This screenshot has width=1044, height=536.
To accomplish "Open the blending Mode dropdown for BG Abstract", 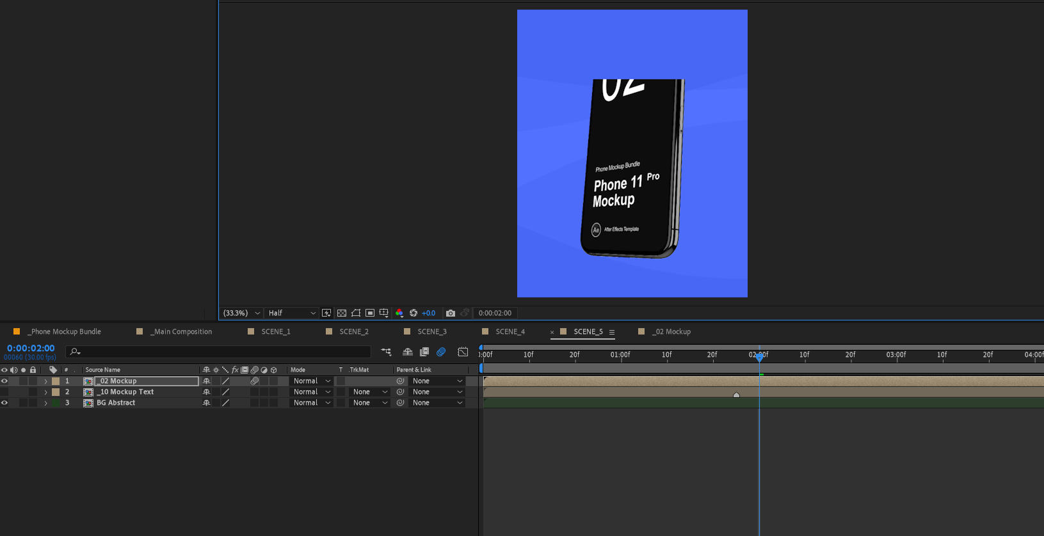I will 311,403.
